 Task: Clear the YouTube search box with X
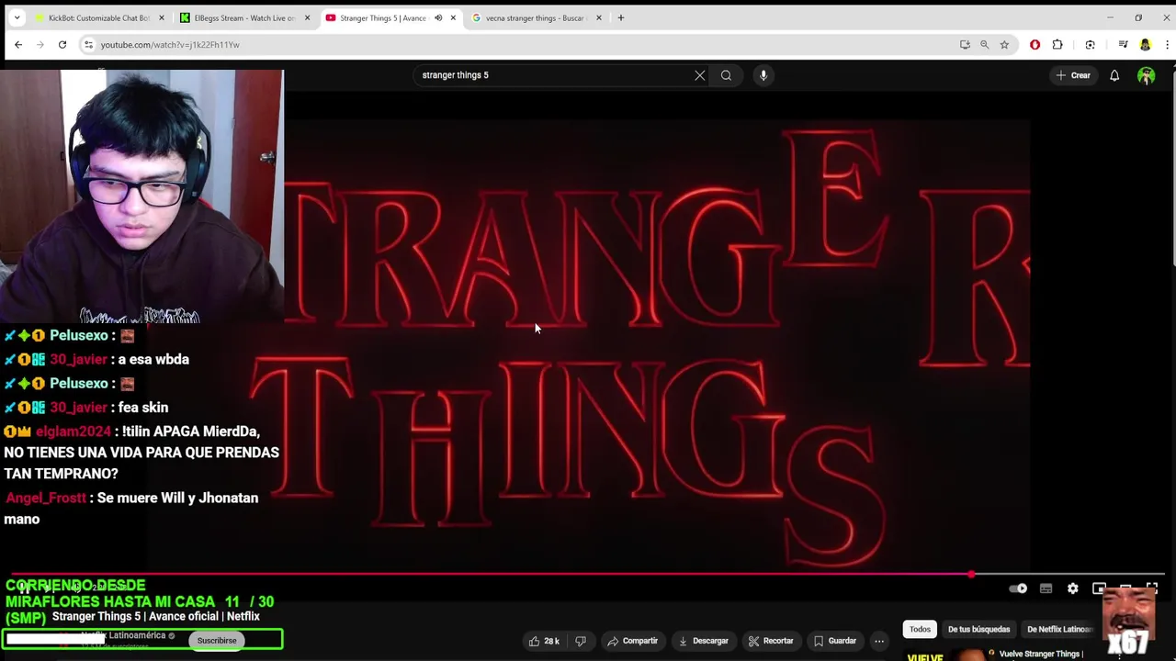(x=700, y=75)
